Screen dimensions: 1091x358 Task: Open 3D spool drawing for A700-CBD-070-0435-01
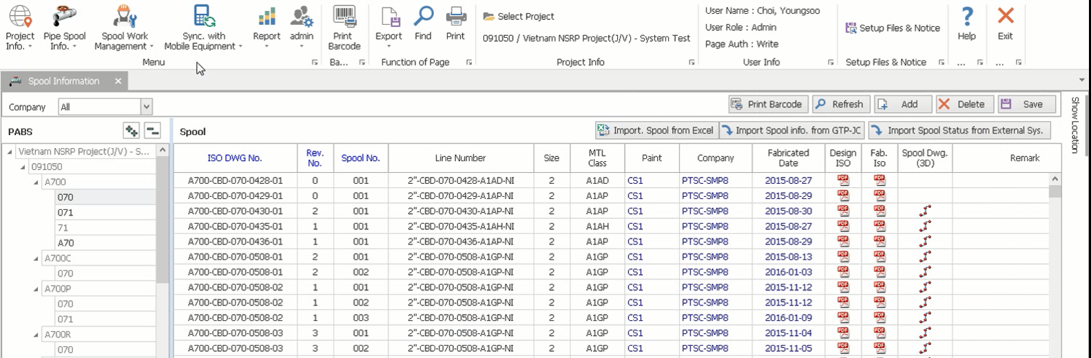[x=925, y=227]
